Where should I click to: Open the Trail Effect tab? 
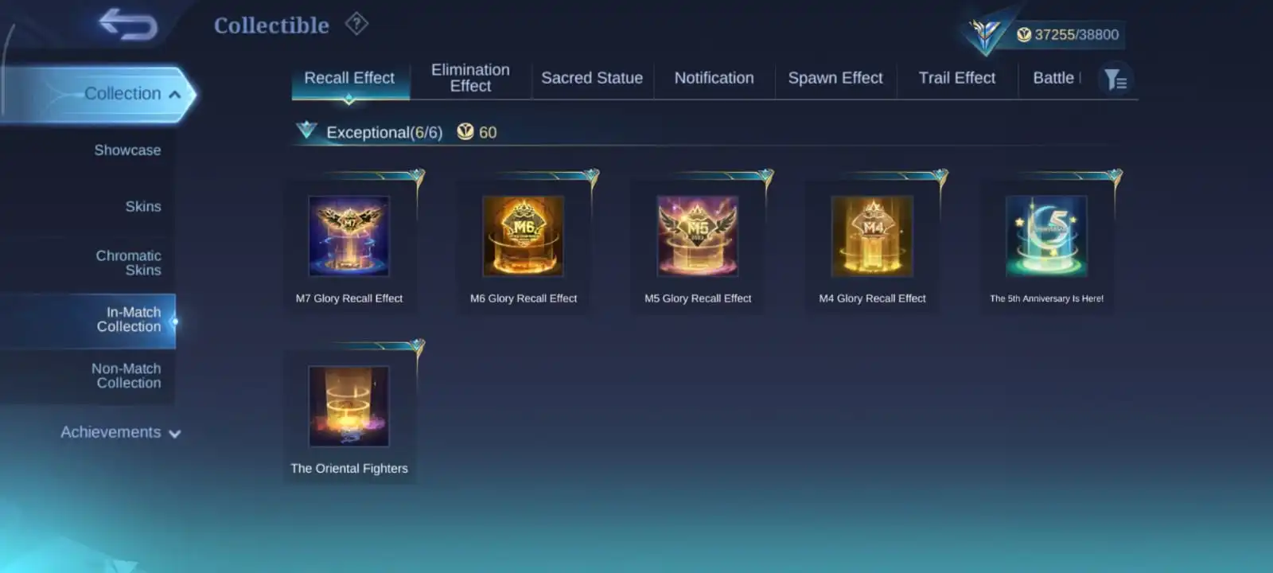(x=957, y=78)
